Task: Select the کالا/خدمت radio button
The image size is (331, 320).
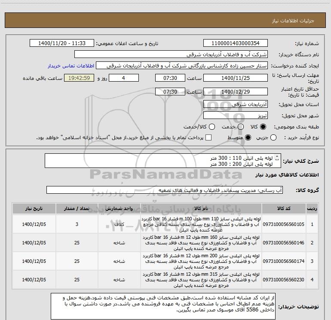Action: click(212, 127)
